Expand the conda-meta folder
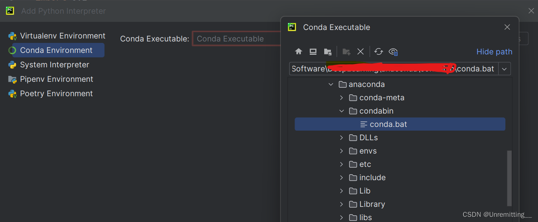538x222 pixels. click(x=342, y=98)
